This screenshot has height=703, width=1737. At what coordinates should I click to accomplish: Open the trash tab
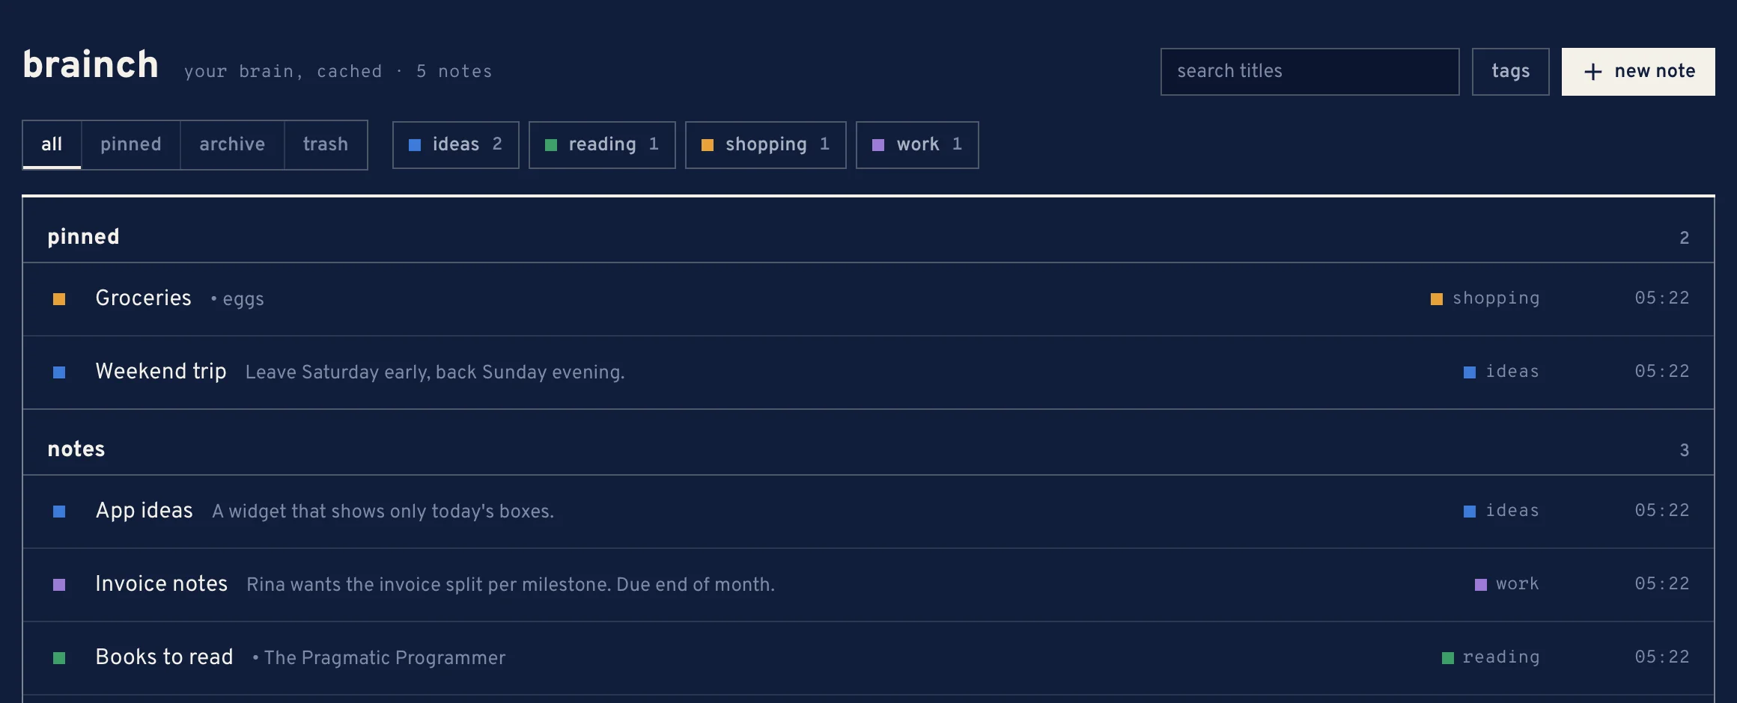(326, 144)
